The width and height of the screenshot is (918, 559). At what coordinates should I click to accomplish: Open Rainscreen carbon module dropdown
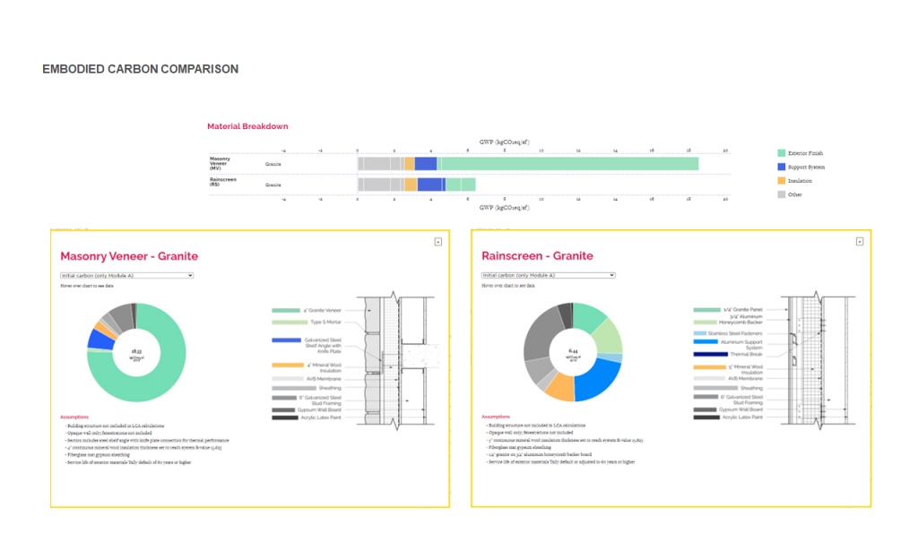tap(548, 275)
